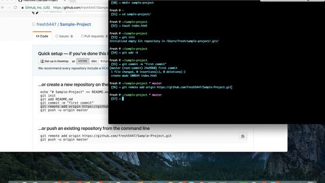This screenshot has height=183, width=325.
Task: Click the terminal cursor at prompt [57]
Action: coord(123,99)
